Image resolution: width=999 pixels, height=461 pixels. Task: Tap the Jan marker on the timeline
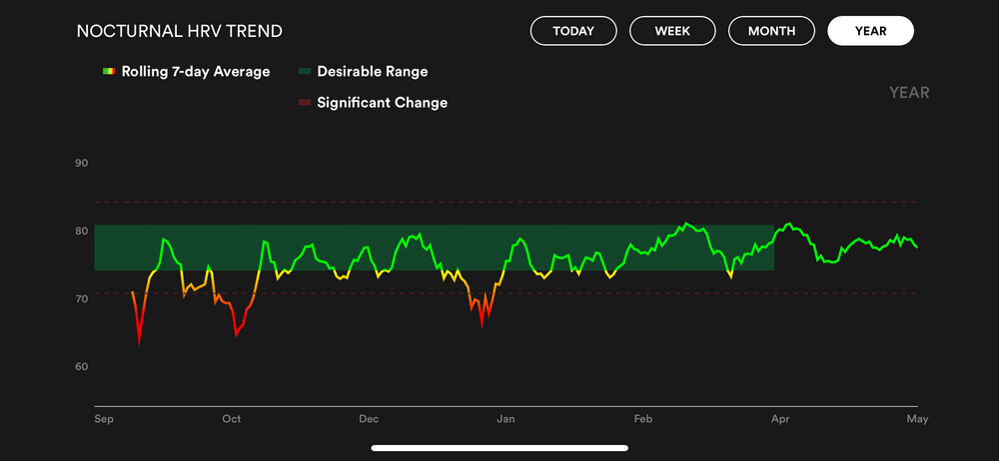click(x=506, y=419)
